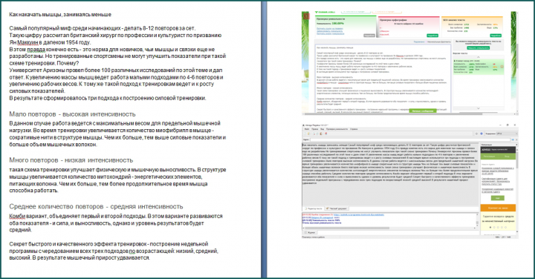Click the blue arrow icon beside the address field

point(513,139)
